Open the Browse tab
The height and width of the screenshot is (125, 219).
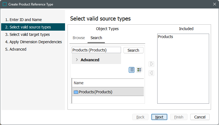click(79, 38)
